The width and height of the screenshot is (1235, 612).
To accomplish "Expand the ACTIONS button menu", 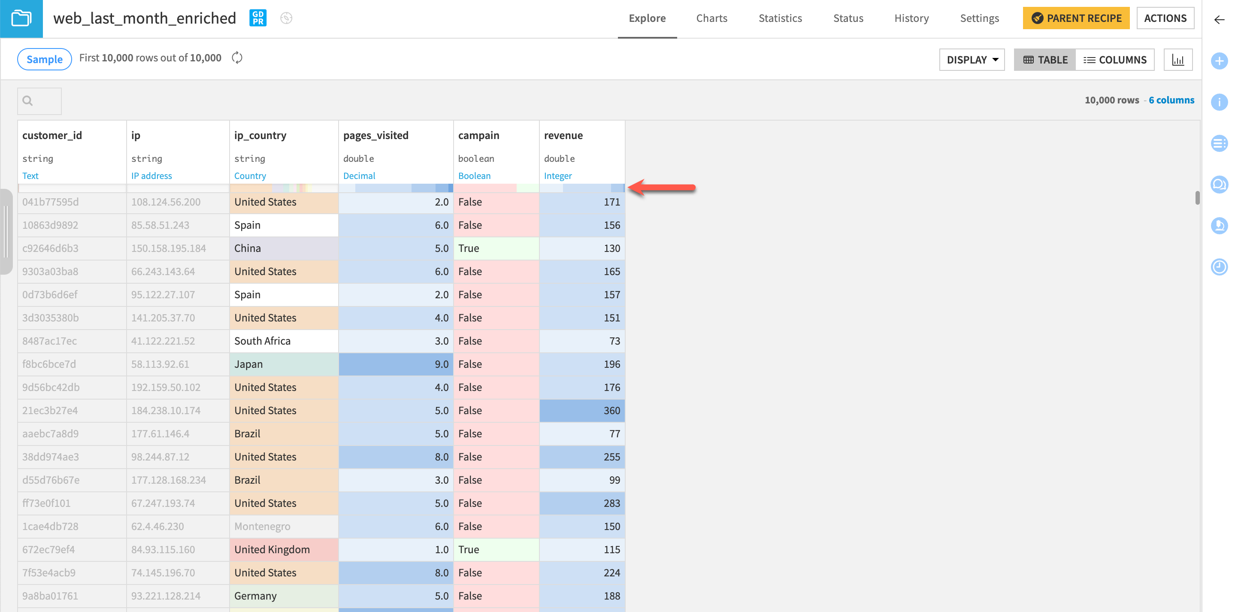I will 1168,17.
